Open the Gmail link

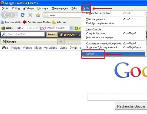click(x=73, y=48)
